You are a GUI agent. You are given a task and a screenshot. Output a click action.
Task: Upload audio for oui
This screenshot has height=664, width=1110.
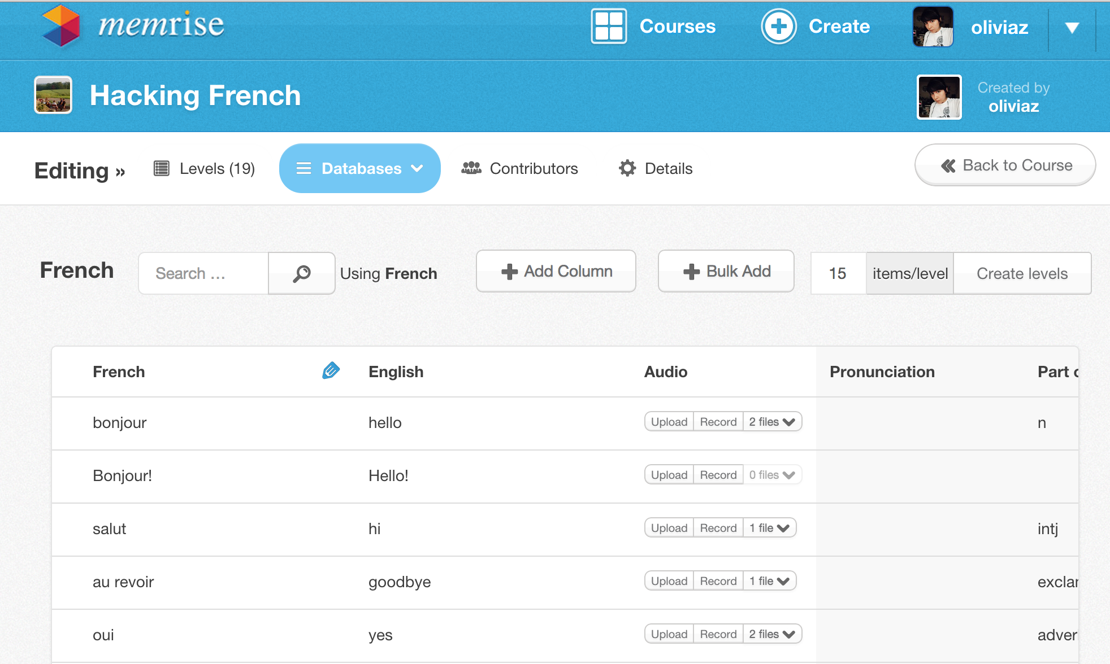click(x=669, y=634)
